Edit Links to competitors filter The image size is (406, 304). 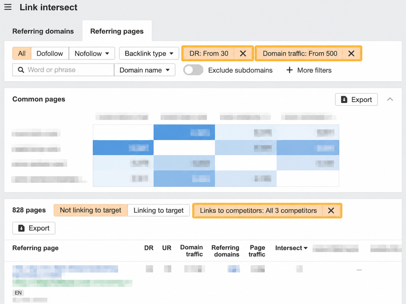[258, 211]
